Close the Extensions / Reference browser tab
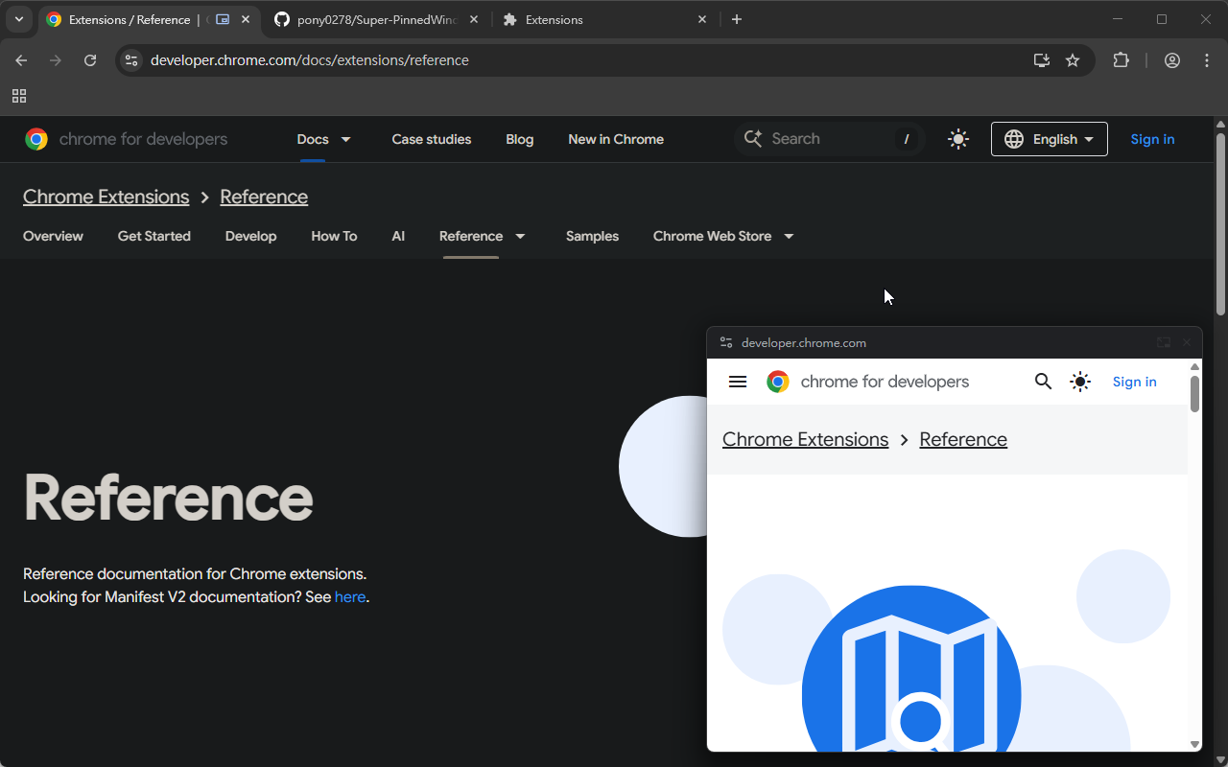Screen dimensions: 1228x767 click(246, 19)
